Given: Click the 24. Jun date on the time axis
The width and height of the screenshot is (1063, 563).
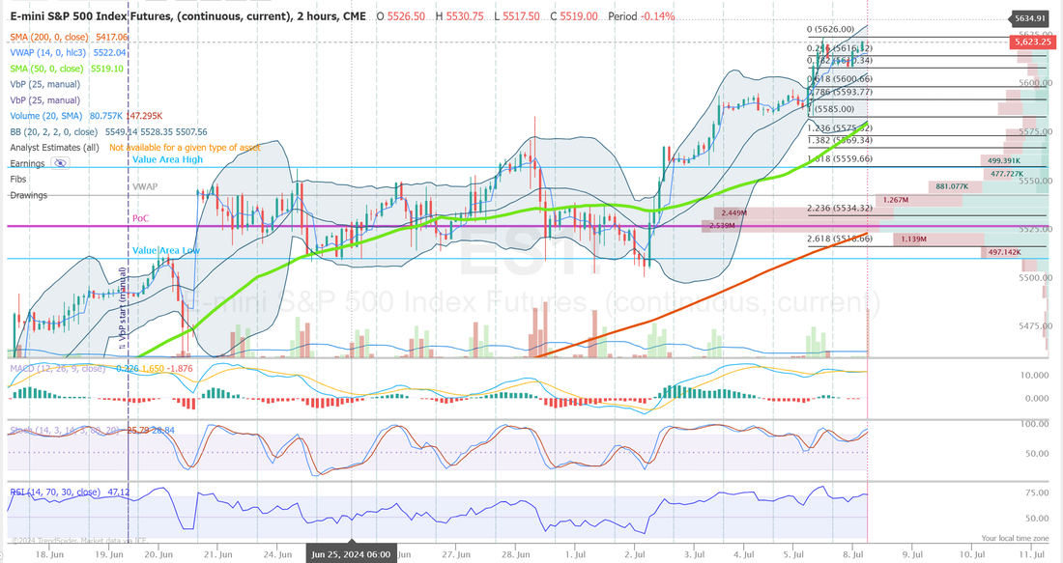Looking at the screenshot, I should (277, 554).
